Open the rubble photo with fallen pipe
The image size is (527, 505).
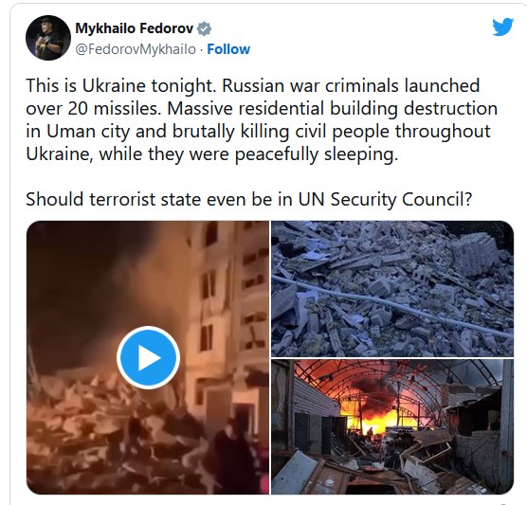[392, 289]
